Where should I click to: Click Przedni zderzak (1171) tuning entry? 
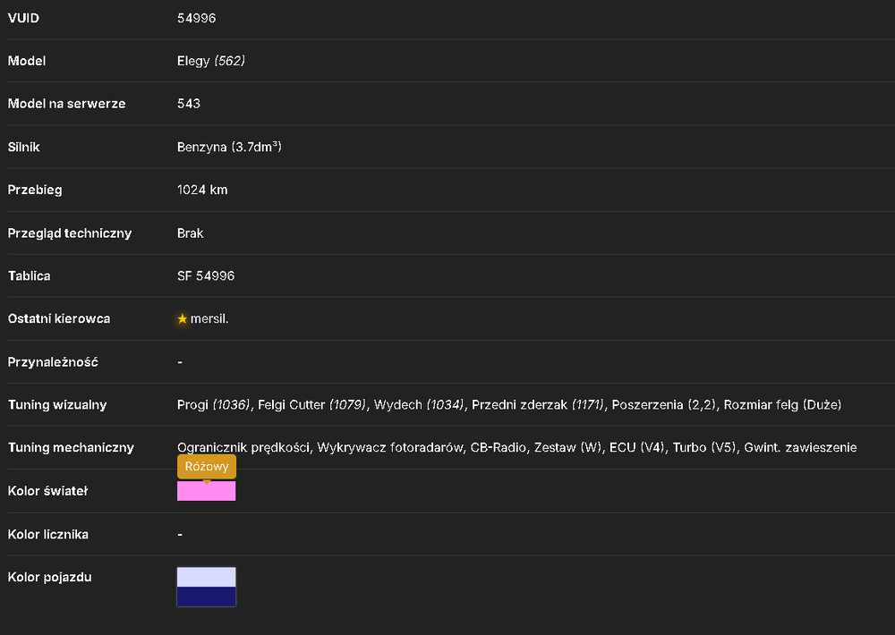tap(538, 405)
